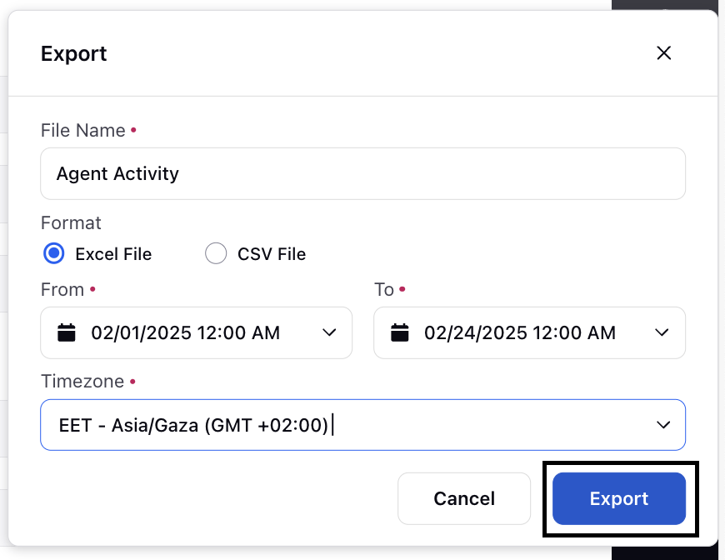Screen dimensions: 725x560
Task: Click the To date calendar icon
Action: tap(399, 332)
